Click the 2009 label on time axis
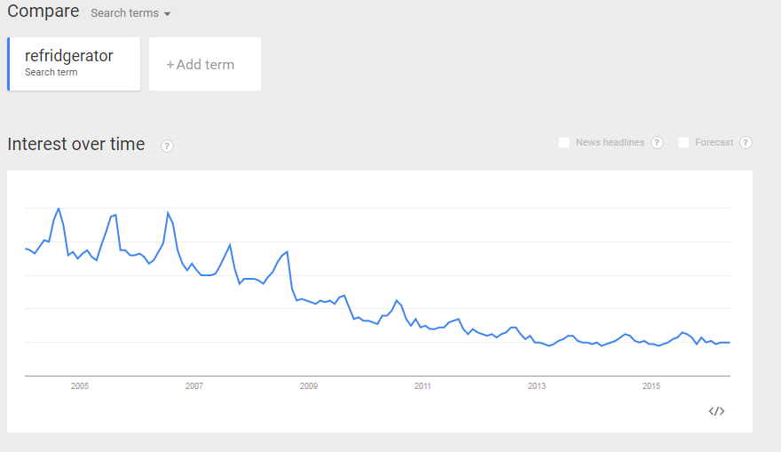The image size is (781, 452). [308, 385]
